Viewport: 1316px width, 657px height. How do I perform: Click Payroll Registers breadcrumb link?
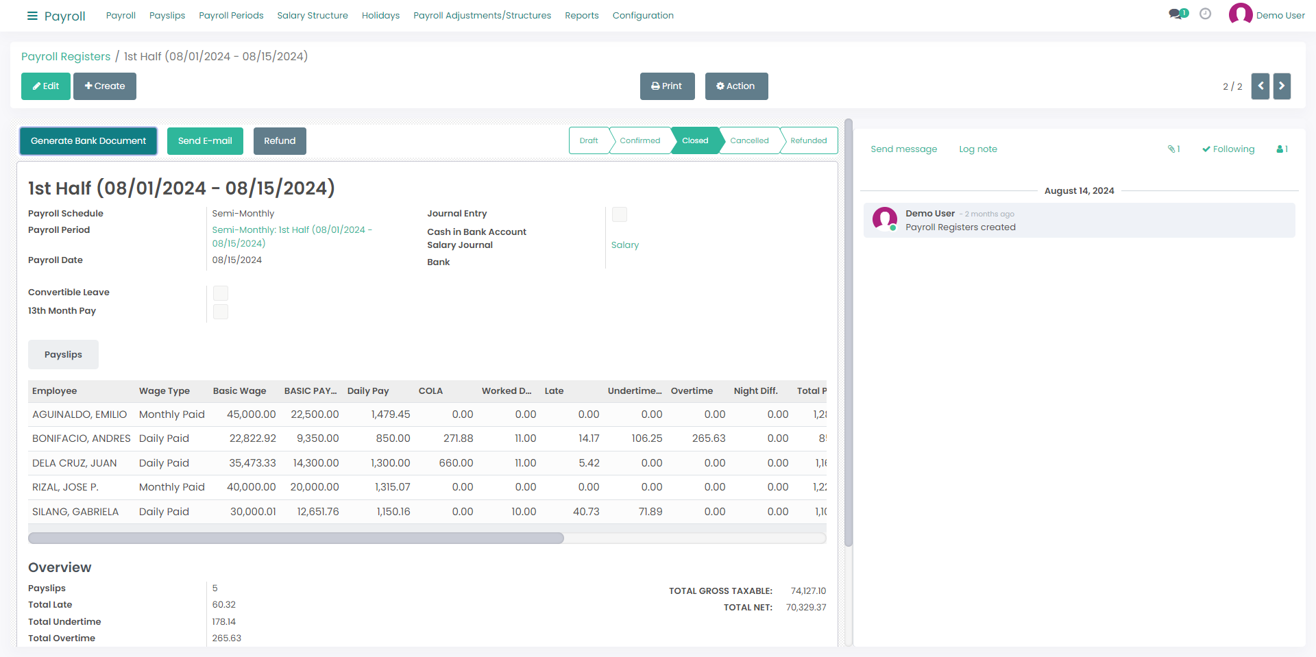click(66, 57)
